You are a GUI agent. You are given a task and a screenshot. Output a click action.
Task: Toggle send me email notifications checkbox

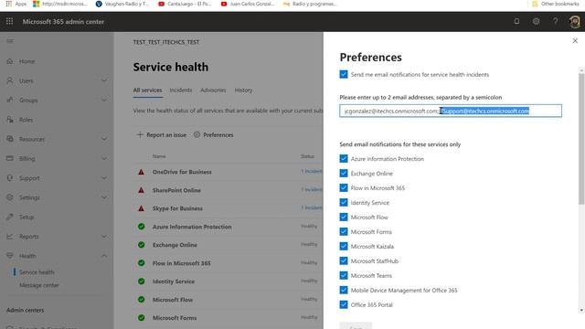click(344, 74)
